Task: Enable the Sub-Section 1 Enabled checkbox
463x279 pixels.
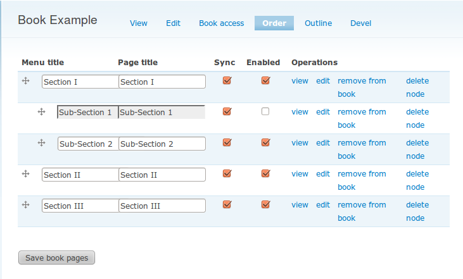Action: click(x=265, y=111)
